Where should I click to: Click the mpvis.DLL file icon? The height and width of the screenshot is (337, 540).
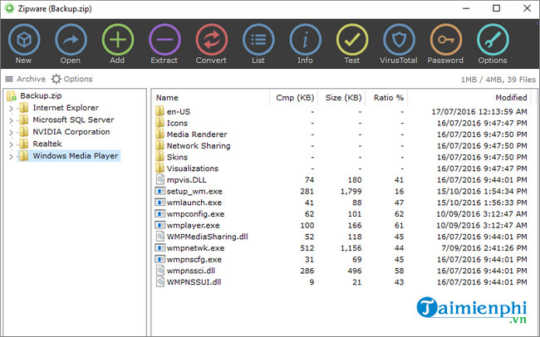pyautogui.click(x=160, y=179)
